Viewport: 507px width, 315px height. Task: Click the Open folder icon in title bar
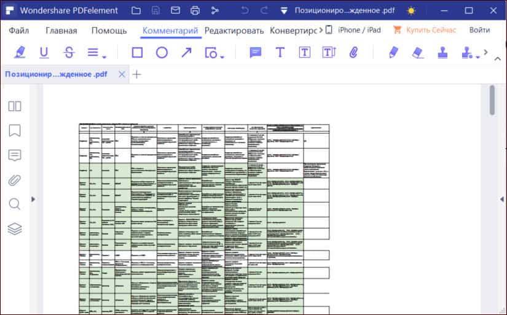tap(136, 10)
